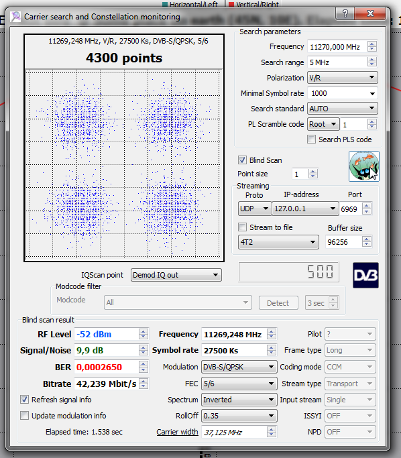Screen dimensions: 401x458
Task: Click the Port spinner arrows
Action: 367,209
